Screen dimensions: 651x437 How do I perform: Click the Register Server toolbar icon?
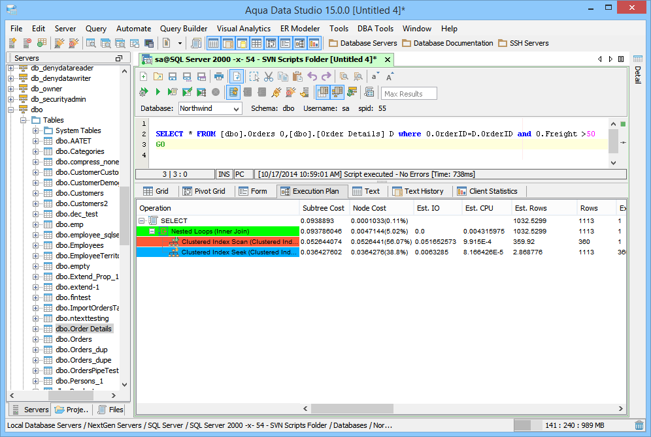point(12,43)
